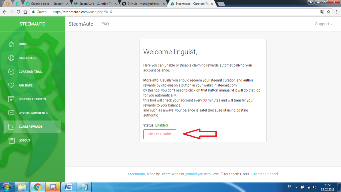Switch to the Bitcoin-icon pinned tab
This screenshot has width=341, height=192.
coord(8,4)
